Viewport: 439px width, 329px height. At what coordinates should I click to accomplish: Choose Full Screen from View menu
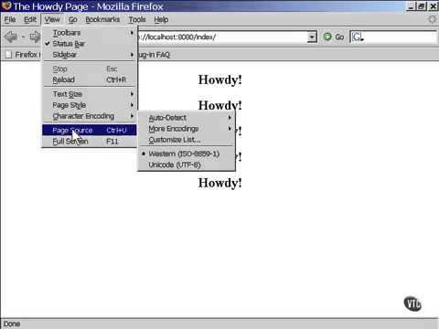coord(89,142)
